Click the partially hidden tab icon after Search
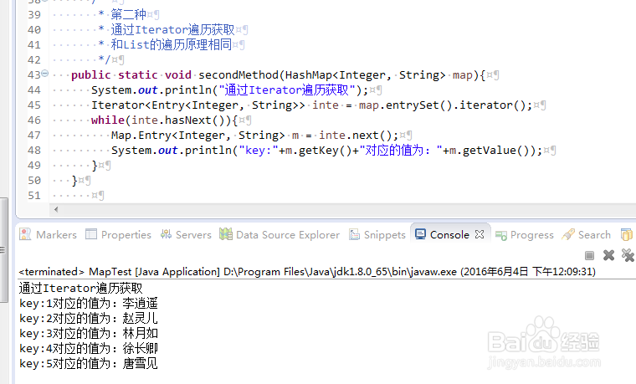The image size is (636, 384). [627, 235]
